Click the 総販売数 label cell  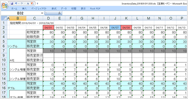coord(35,37)
